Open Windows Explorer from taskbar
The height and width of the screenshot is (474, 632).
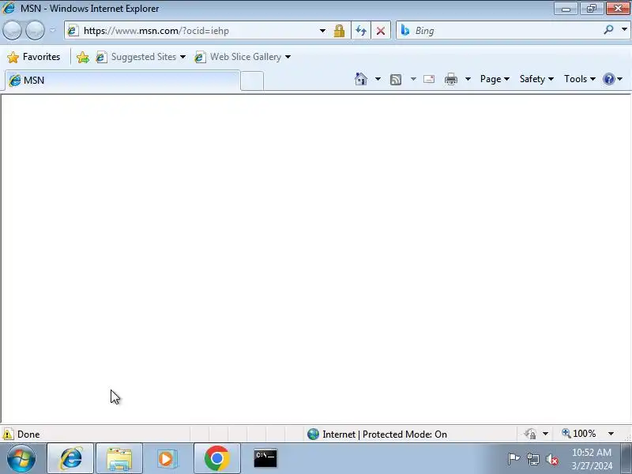point(119,458)
